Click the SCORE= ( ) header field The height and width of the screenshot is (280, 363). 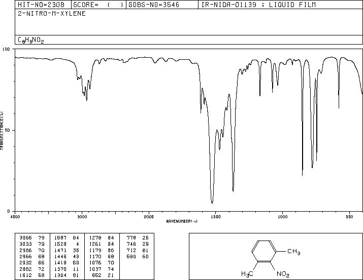point(98,5)
